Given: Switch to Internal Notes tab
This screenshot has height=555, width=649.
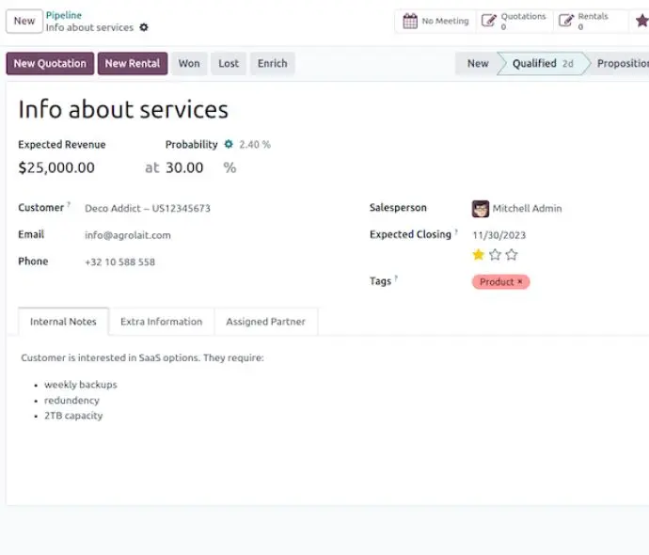Looking at the screenshot, I should (63, 322).
